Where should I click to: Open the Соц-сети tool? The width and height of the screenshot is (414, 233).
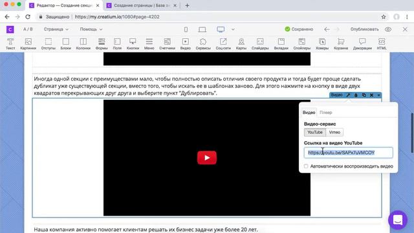tap(223, 44)
